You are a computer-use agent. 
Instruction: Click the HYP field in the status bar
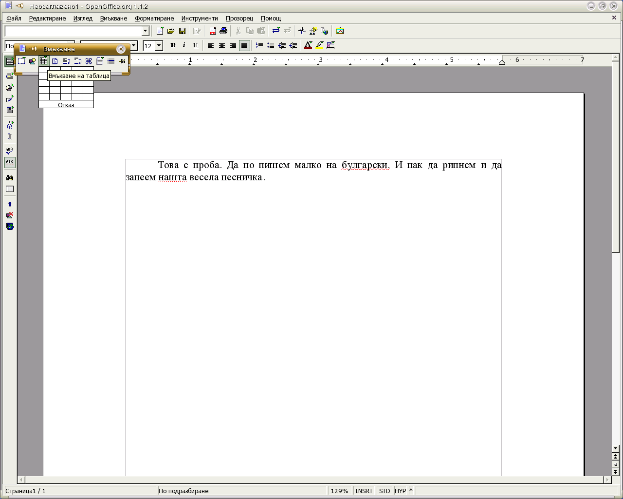tap(400, 491)
